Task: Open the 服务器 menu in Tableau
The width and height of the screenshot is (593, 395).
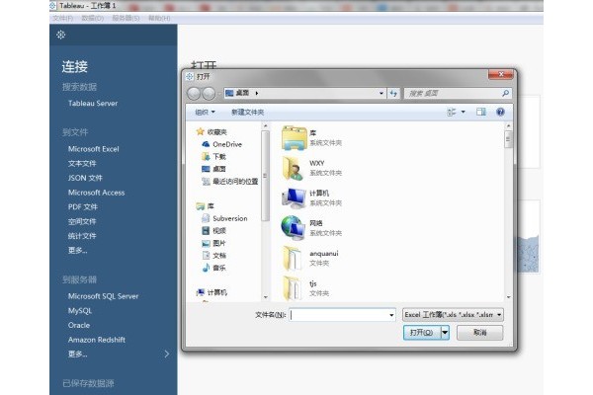Action: tap(126, 18)
